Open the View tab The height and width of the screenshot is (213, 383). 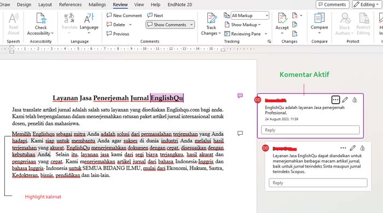[x=139, y=4]
